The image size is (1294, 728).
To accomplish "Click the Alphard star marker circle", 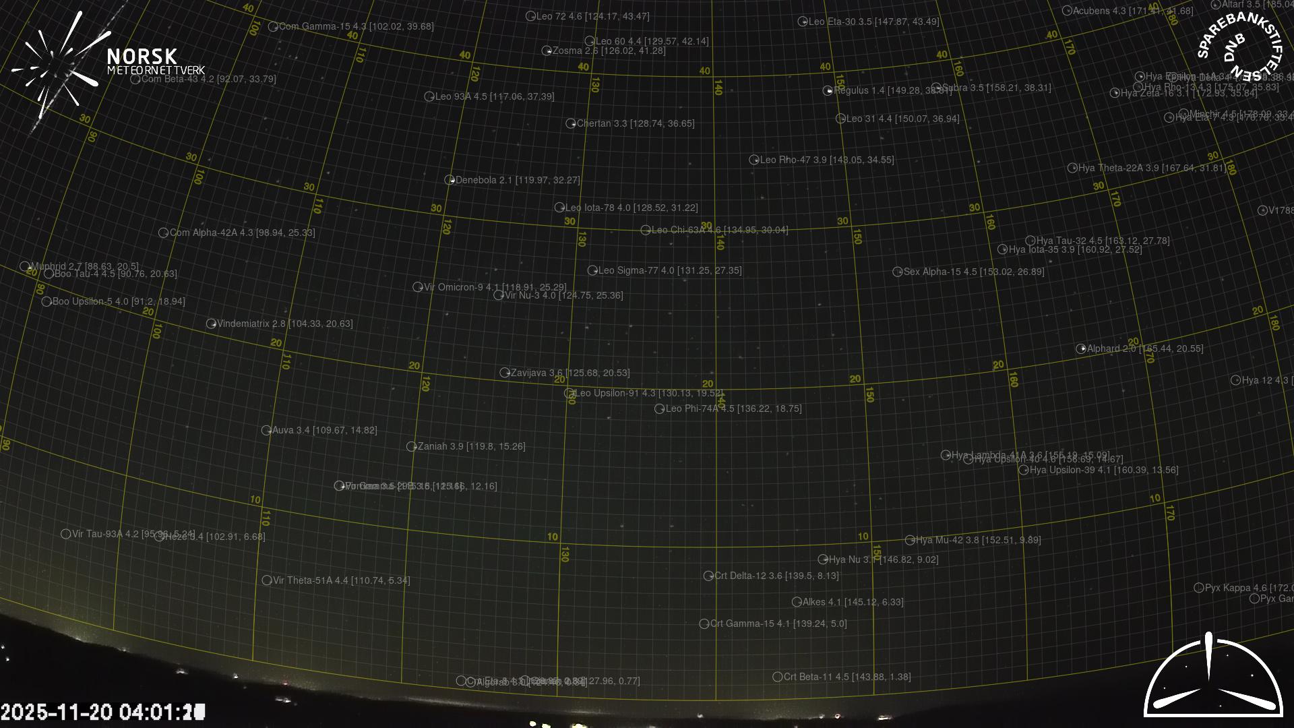I will tap(1081, 348).
